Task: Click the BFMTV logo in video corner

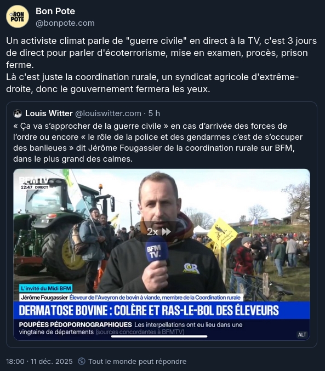Action: point(35,183)
